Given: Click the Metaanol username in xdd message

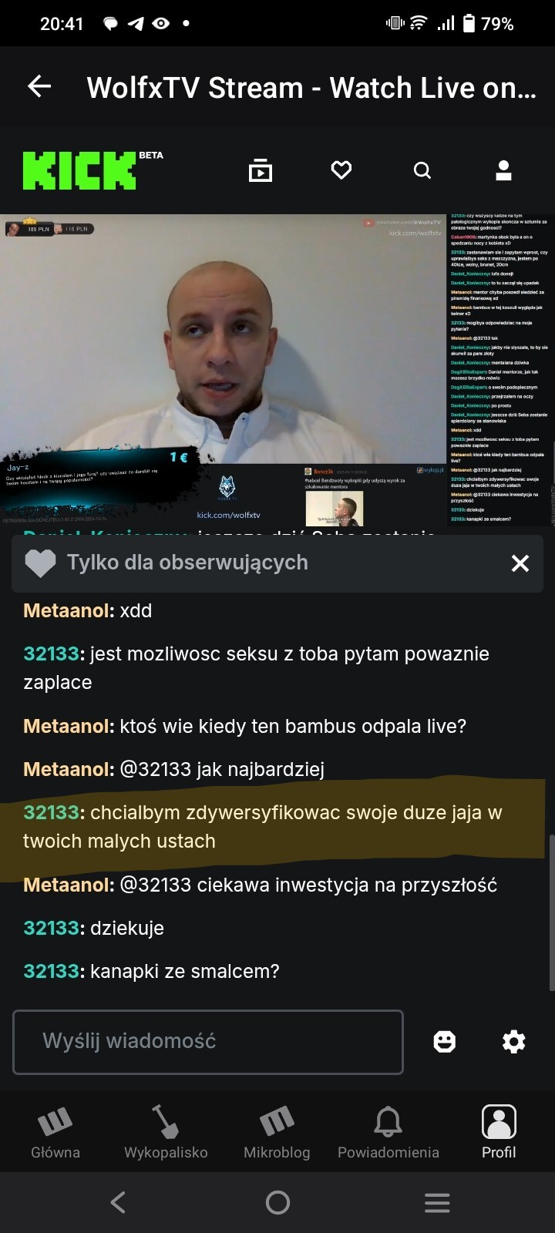Looking at the screenshot, I should pyautogui.click(x=69, y=610).
